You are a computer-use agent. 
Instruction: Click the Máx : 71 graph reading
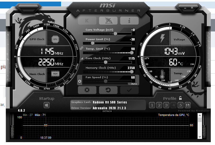(x=40, y=115)
